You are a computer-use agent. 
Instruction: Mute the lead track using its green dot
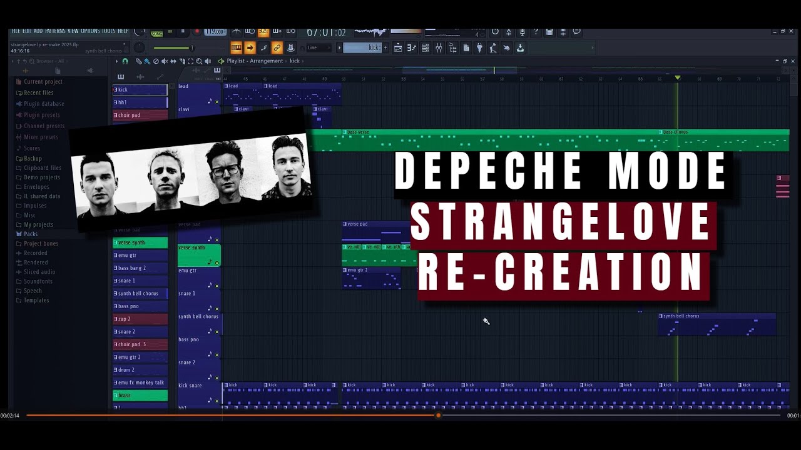tap(217, 101)
